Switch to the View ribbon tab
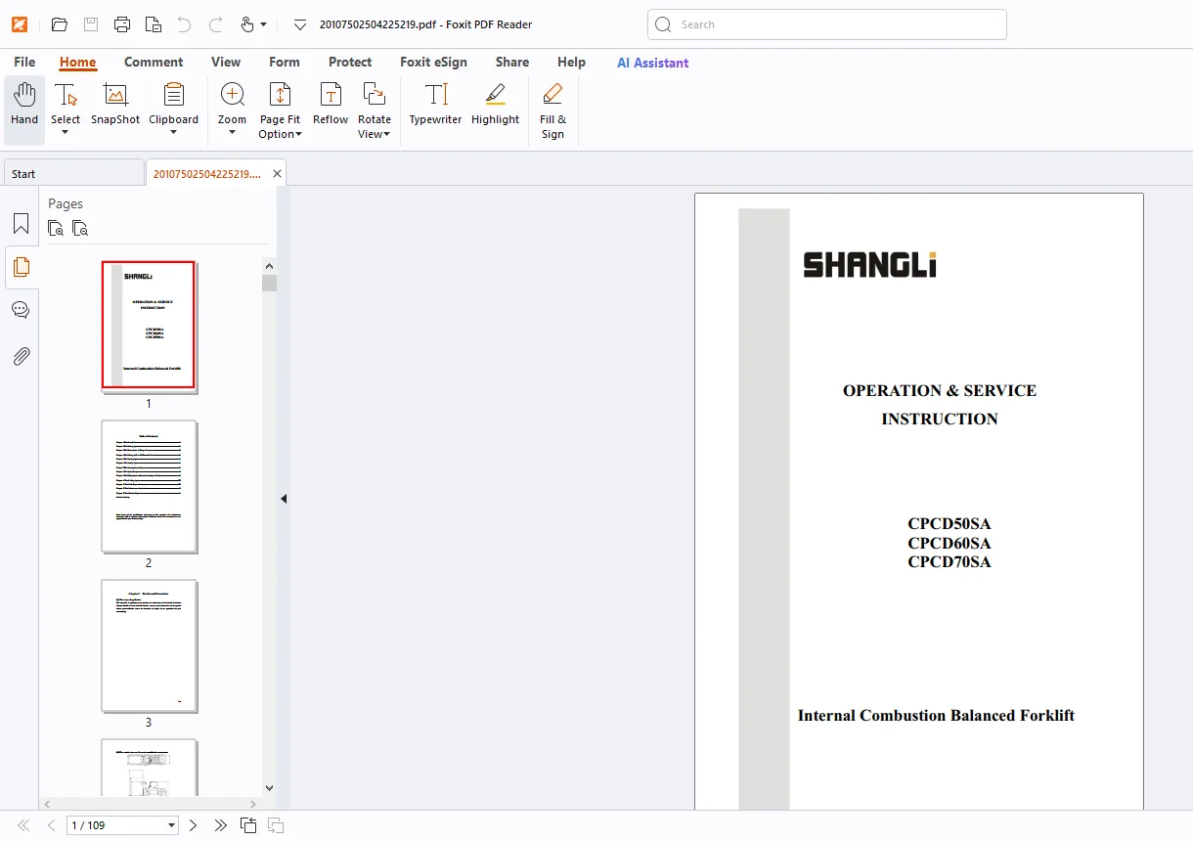Screen dimensions: 1193x841 tap(226, 62)
